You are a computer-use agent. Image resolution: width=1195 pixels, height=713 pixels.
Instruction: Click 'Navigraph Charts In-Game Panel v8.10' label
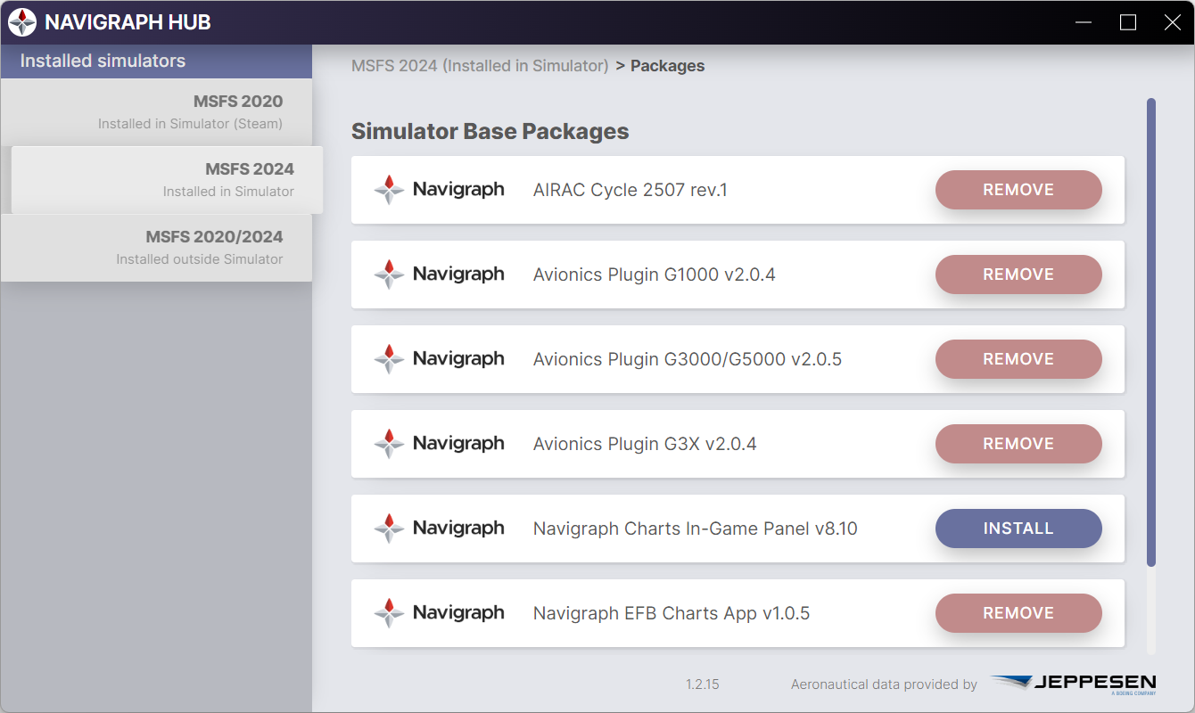coord(696,529)
